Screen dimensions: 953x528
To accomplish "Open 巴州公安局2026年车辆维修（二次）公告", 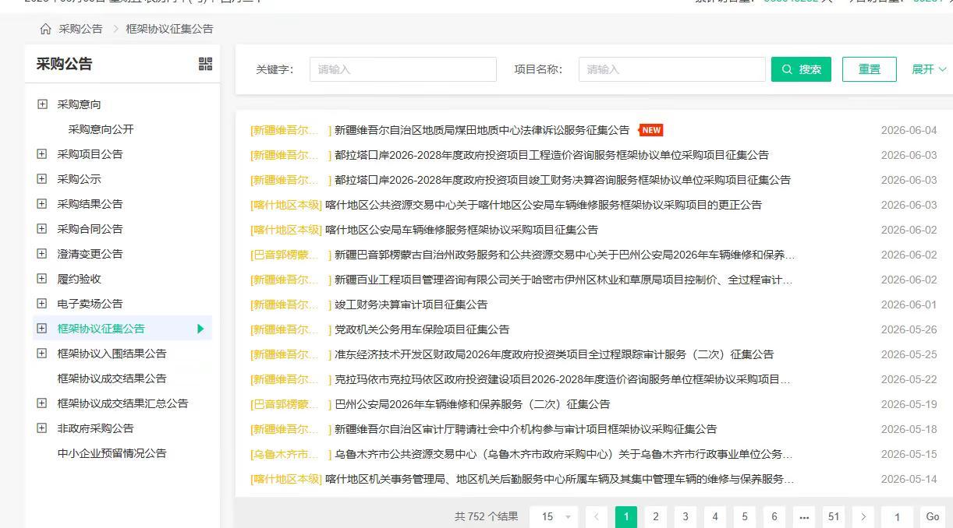I will coord(473,404).
